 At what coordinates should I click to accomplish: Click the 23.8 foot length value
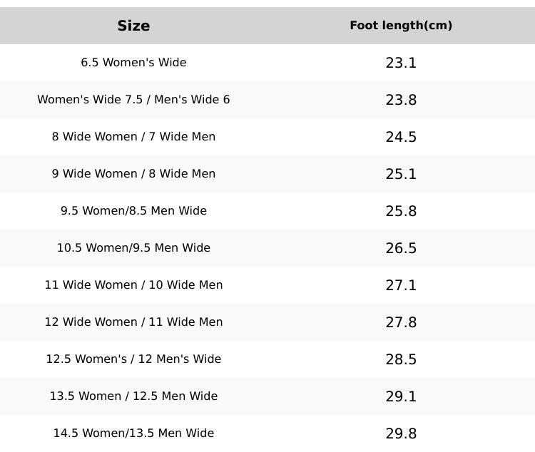(401, 100)
